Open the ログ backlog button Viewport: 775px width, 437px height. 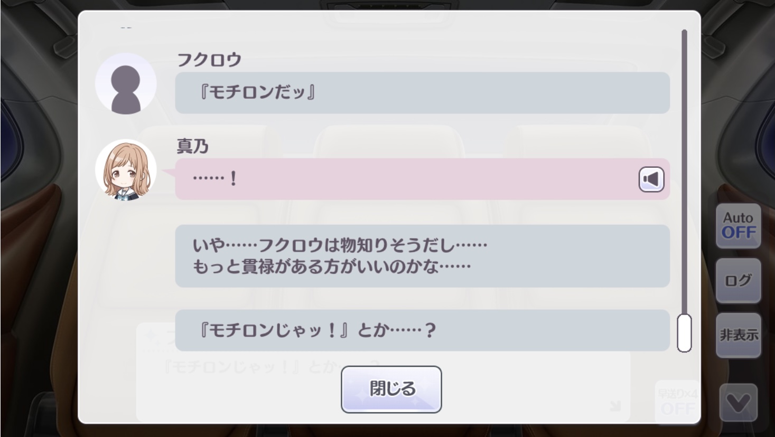[738, 280]
